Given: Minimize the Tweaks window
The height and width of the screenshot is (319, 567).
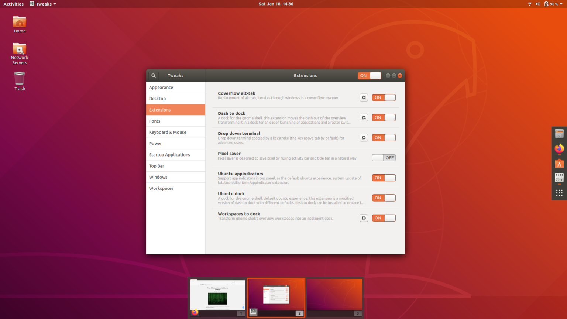Looking at the screenshot, I should coord(388,75).
